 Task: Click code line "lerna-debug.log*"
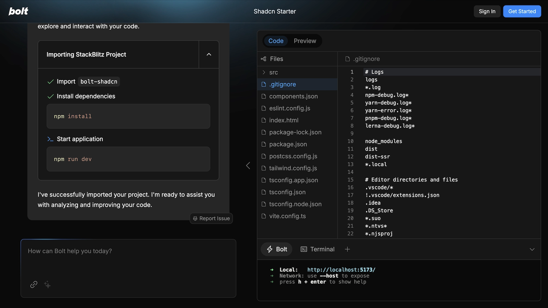pos(390,126)
